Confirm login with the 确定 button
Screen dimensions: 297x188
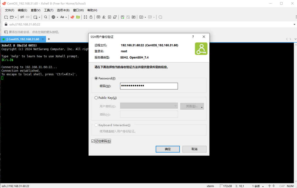pos(168,149)
